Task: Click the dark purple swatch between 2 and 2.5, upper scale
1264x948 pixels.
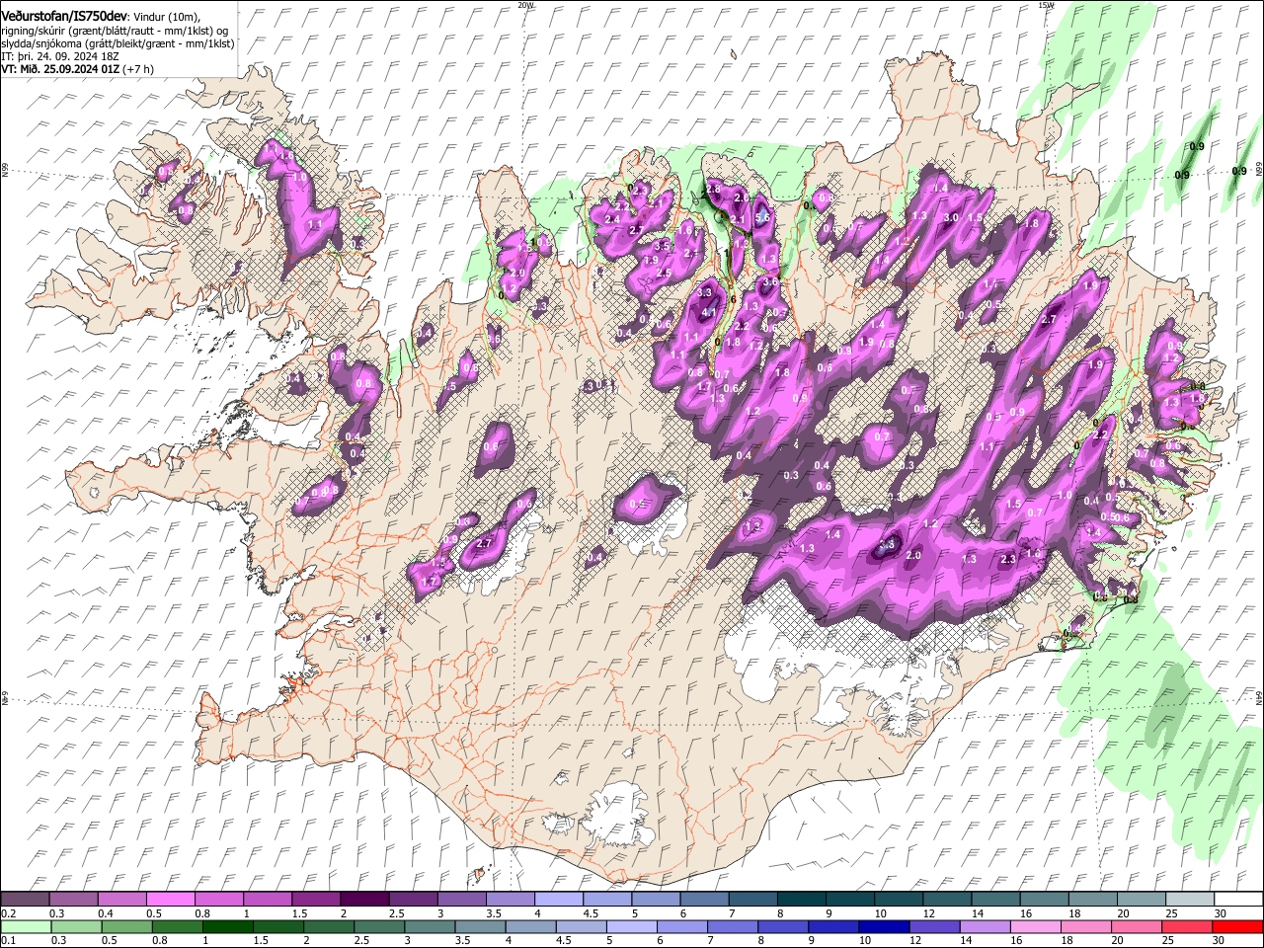Action: (x=364, y=900)
